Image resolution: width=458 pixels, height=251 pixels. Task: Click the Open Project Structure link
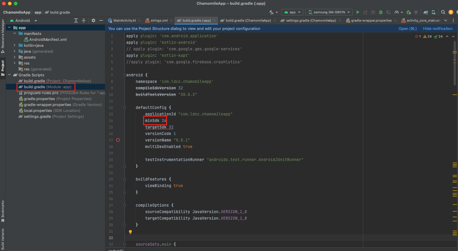click(x=407, y=28)
